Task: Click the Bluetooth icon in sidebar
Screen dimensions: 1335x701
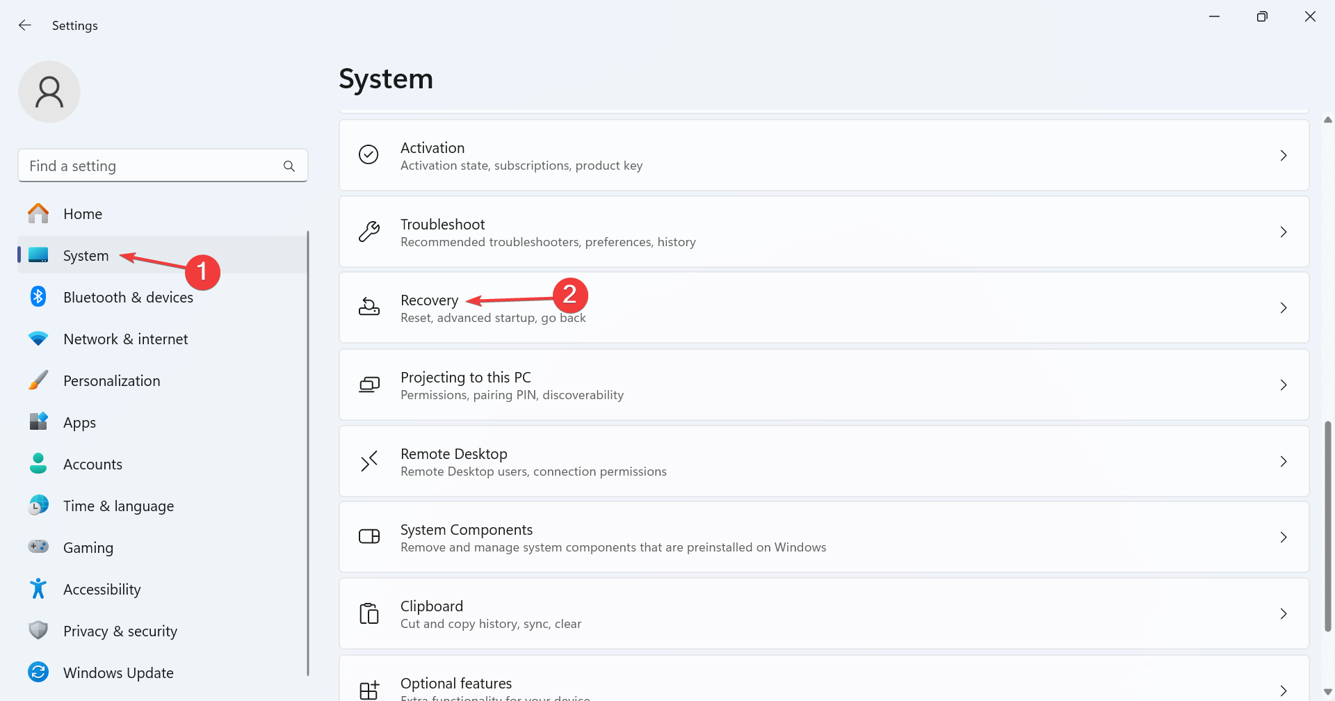Action: tap(38, 297)
